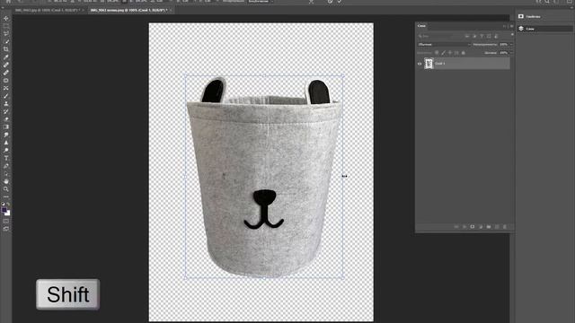Select the Rectangular Marquee tool
575x323 pixels.
coord(6,26)
